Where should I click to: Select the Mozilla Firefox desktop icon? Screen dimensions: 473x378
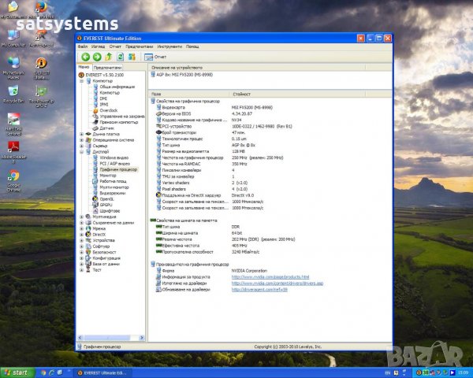click(x=40, y=8)
